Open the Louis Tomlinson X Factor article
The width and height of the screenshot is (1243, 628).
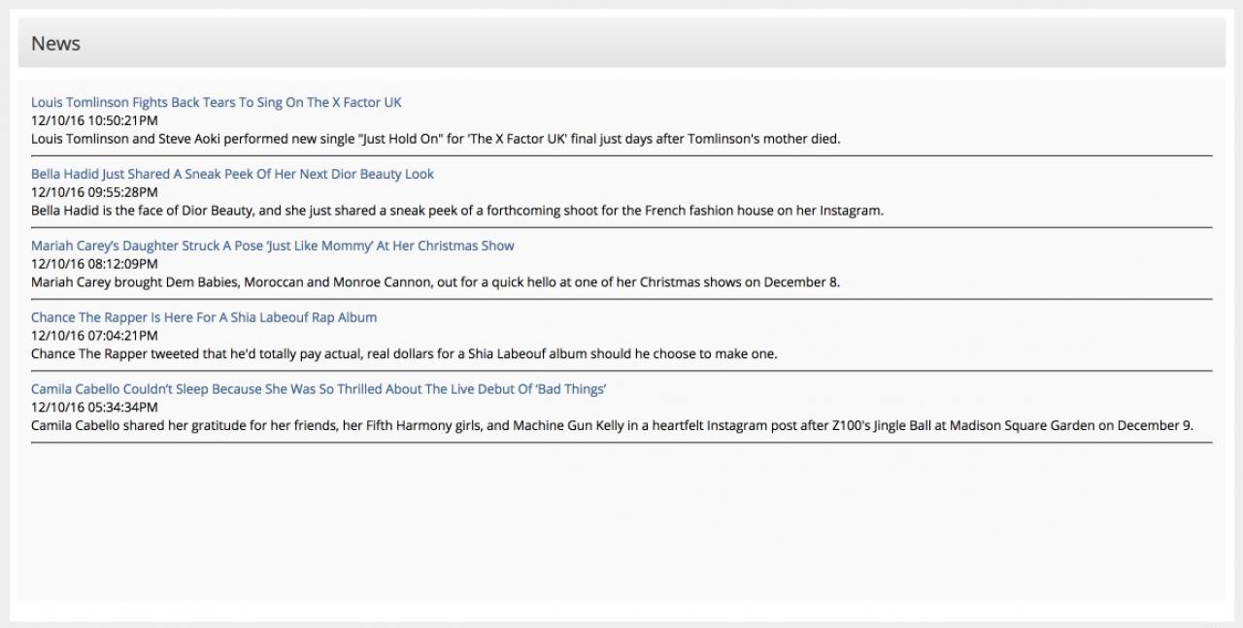(216, 102)
